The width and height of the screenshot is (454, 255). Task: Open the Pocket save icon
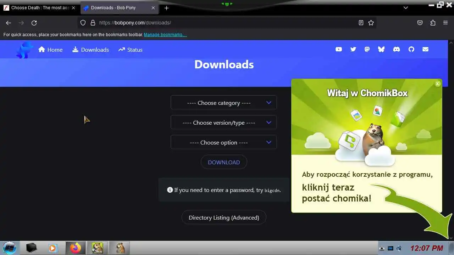pos(420,23)
